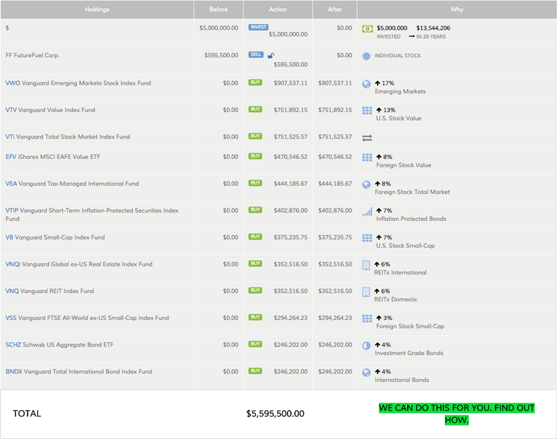Click the Action column header
This screenshot has width=557, height=439.
(x=278, y=10)
